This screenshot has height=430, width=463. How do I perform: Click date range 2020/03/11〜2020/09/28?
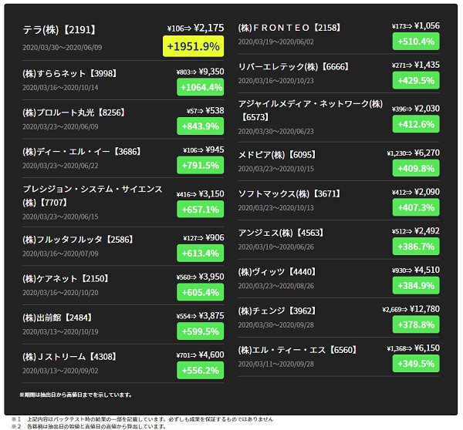pos(276,364)
